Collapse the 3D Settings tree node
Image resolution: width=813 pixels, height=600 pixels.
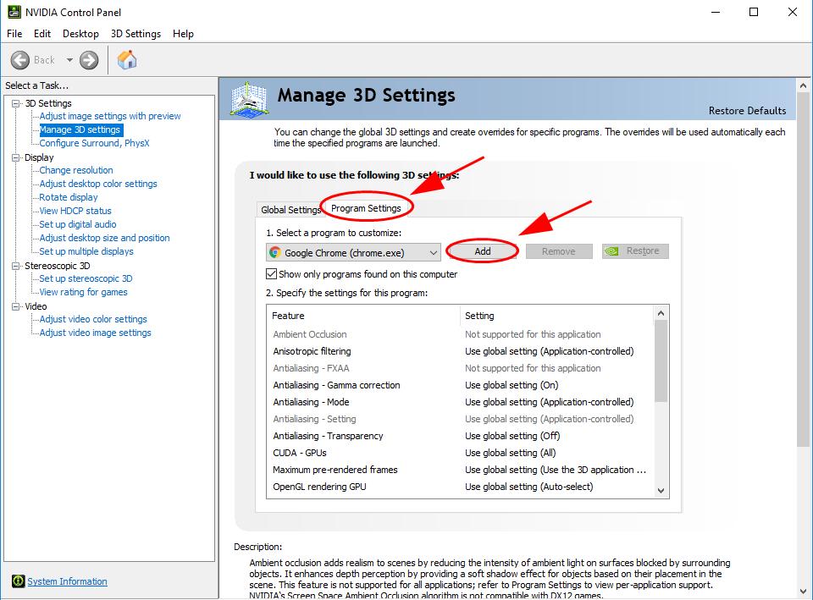pyautogui.click(x=15, y=103)
